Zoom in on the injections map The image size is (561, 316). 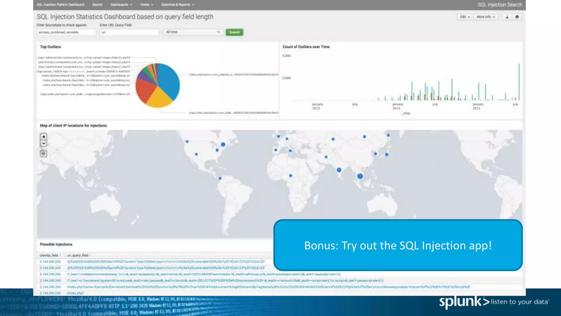tap(44, 137)
